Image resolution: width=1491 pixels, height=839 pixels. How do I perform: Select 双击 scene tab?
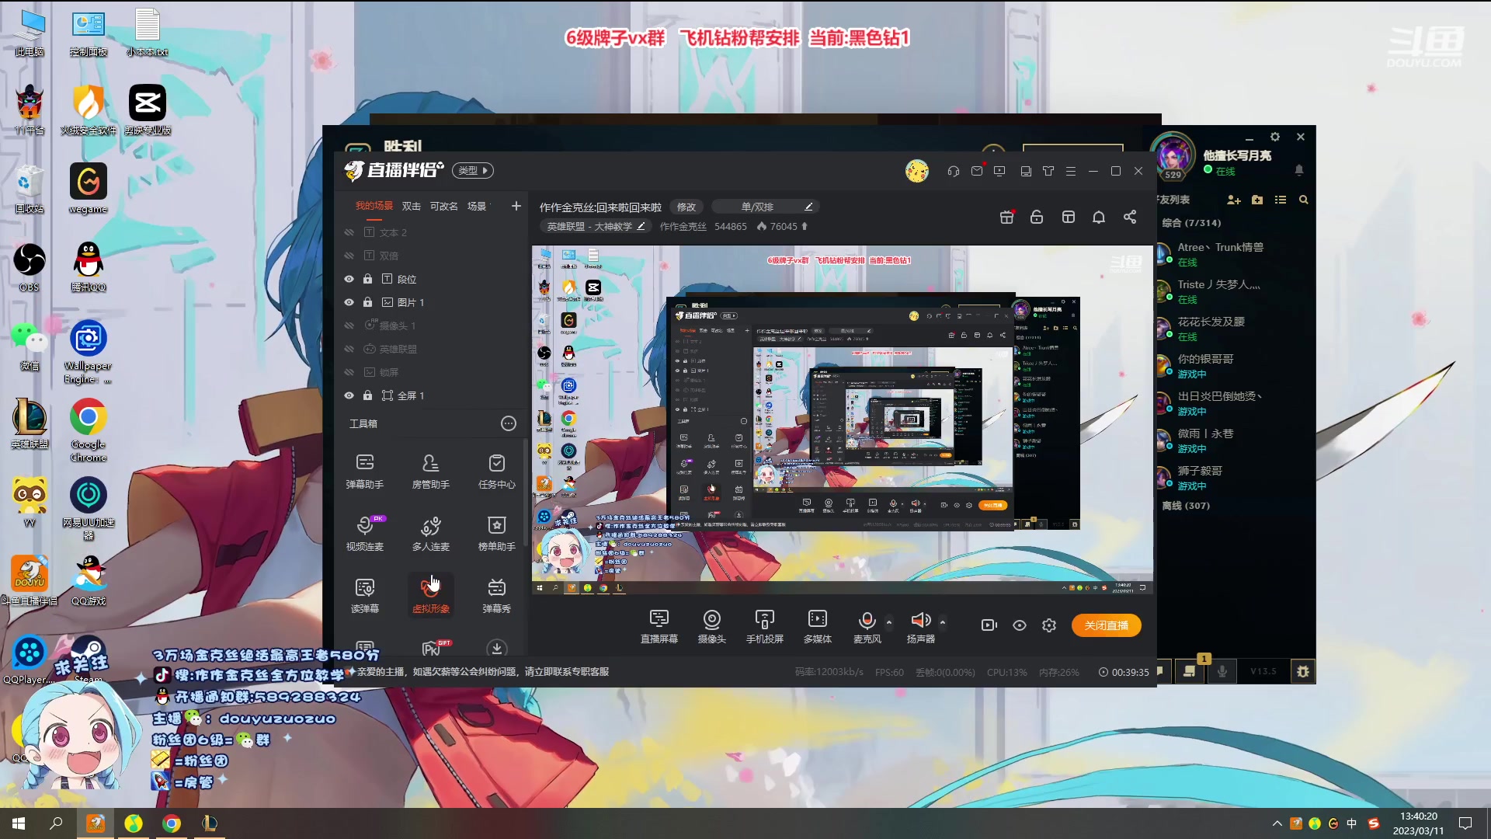411,206
